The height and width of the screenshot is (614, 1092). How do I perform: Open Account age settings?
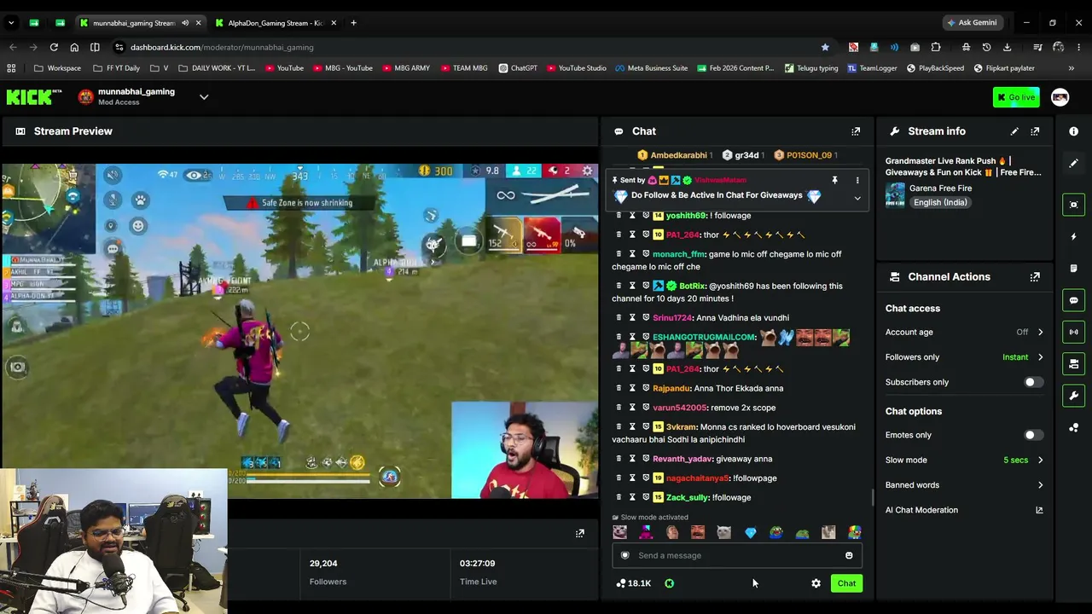964,332
